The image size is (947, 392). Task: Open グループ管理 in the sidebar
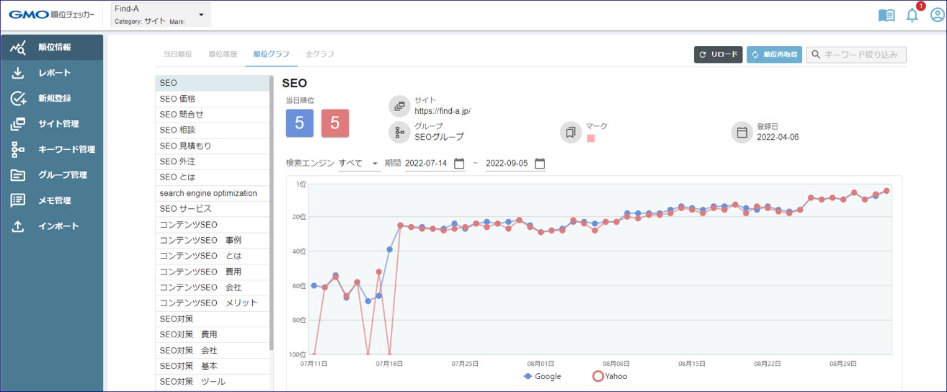62,175
